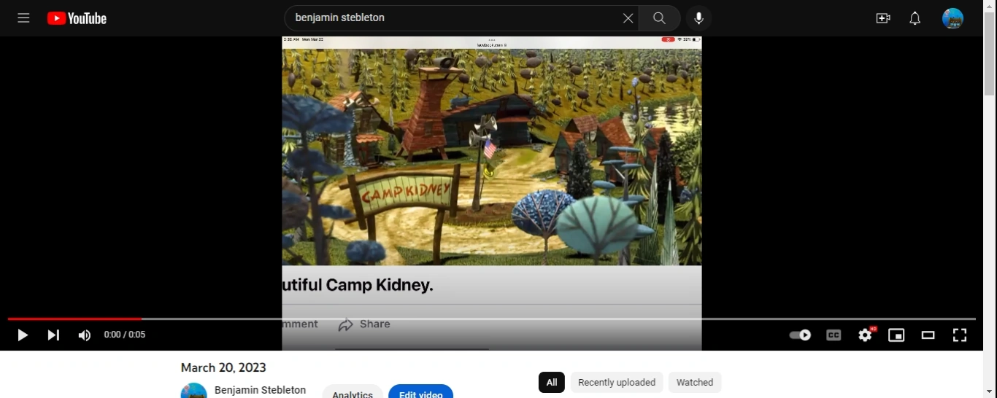Enter full screen mode
Viewport: 997px width, 398px height.
coord(960,335)
